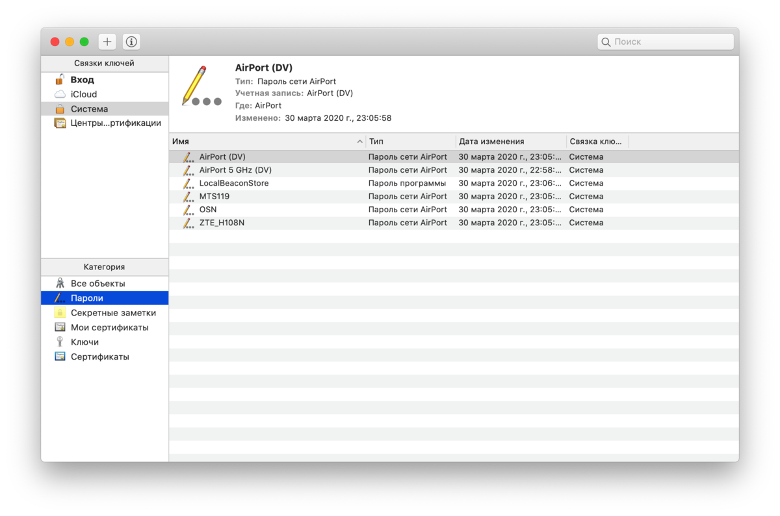Select the ZTE_H108N row
780x516 pixels.
[x=454, y=223]
